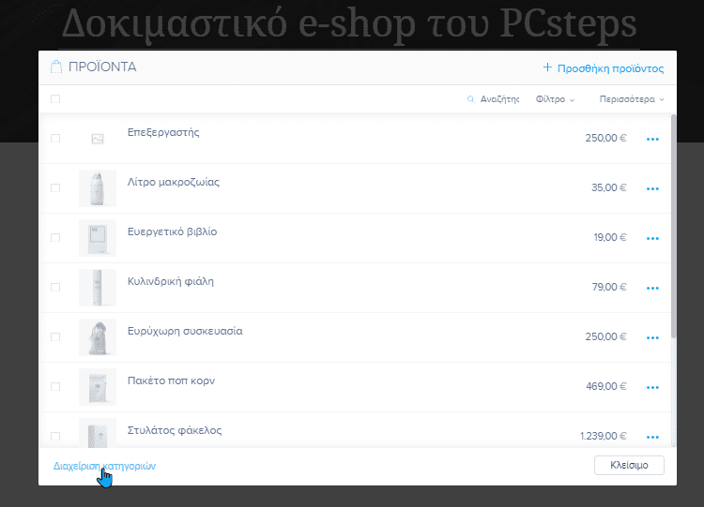Image resolution: width=704 pixels, height=507 pixels.
Task: Click the Ευεργετικό βιβλίο product thumbnail
Action: coord(98,238)
